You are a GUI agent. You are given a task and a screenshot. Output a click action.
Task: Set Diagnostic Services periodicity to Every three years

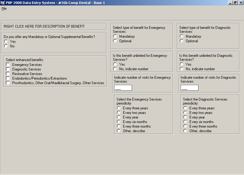click(x=185, y=108)
